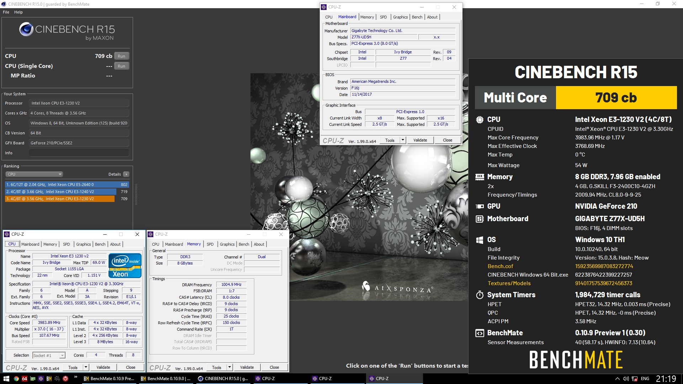The height and width of the screenshot is (384, 683).
Task: Click Close button in CPU tab CPU-Z window
Action: (x=131, y=368)
